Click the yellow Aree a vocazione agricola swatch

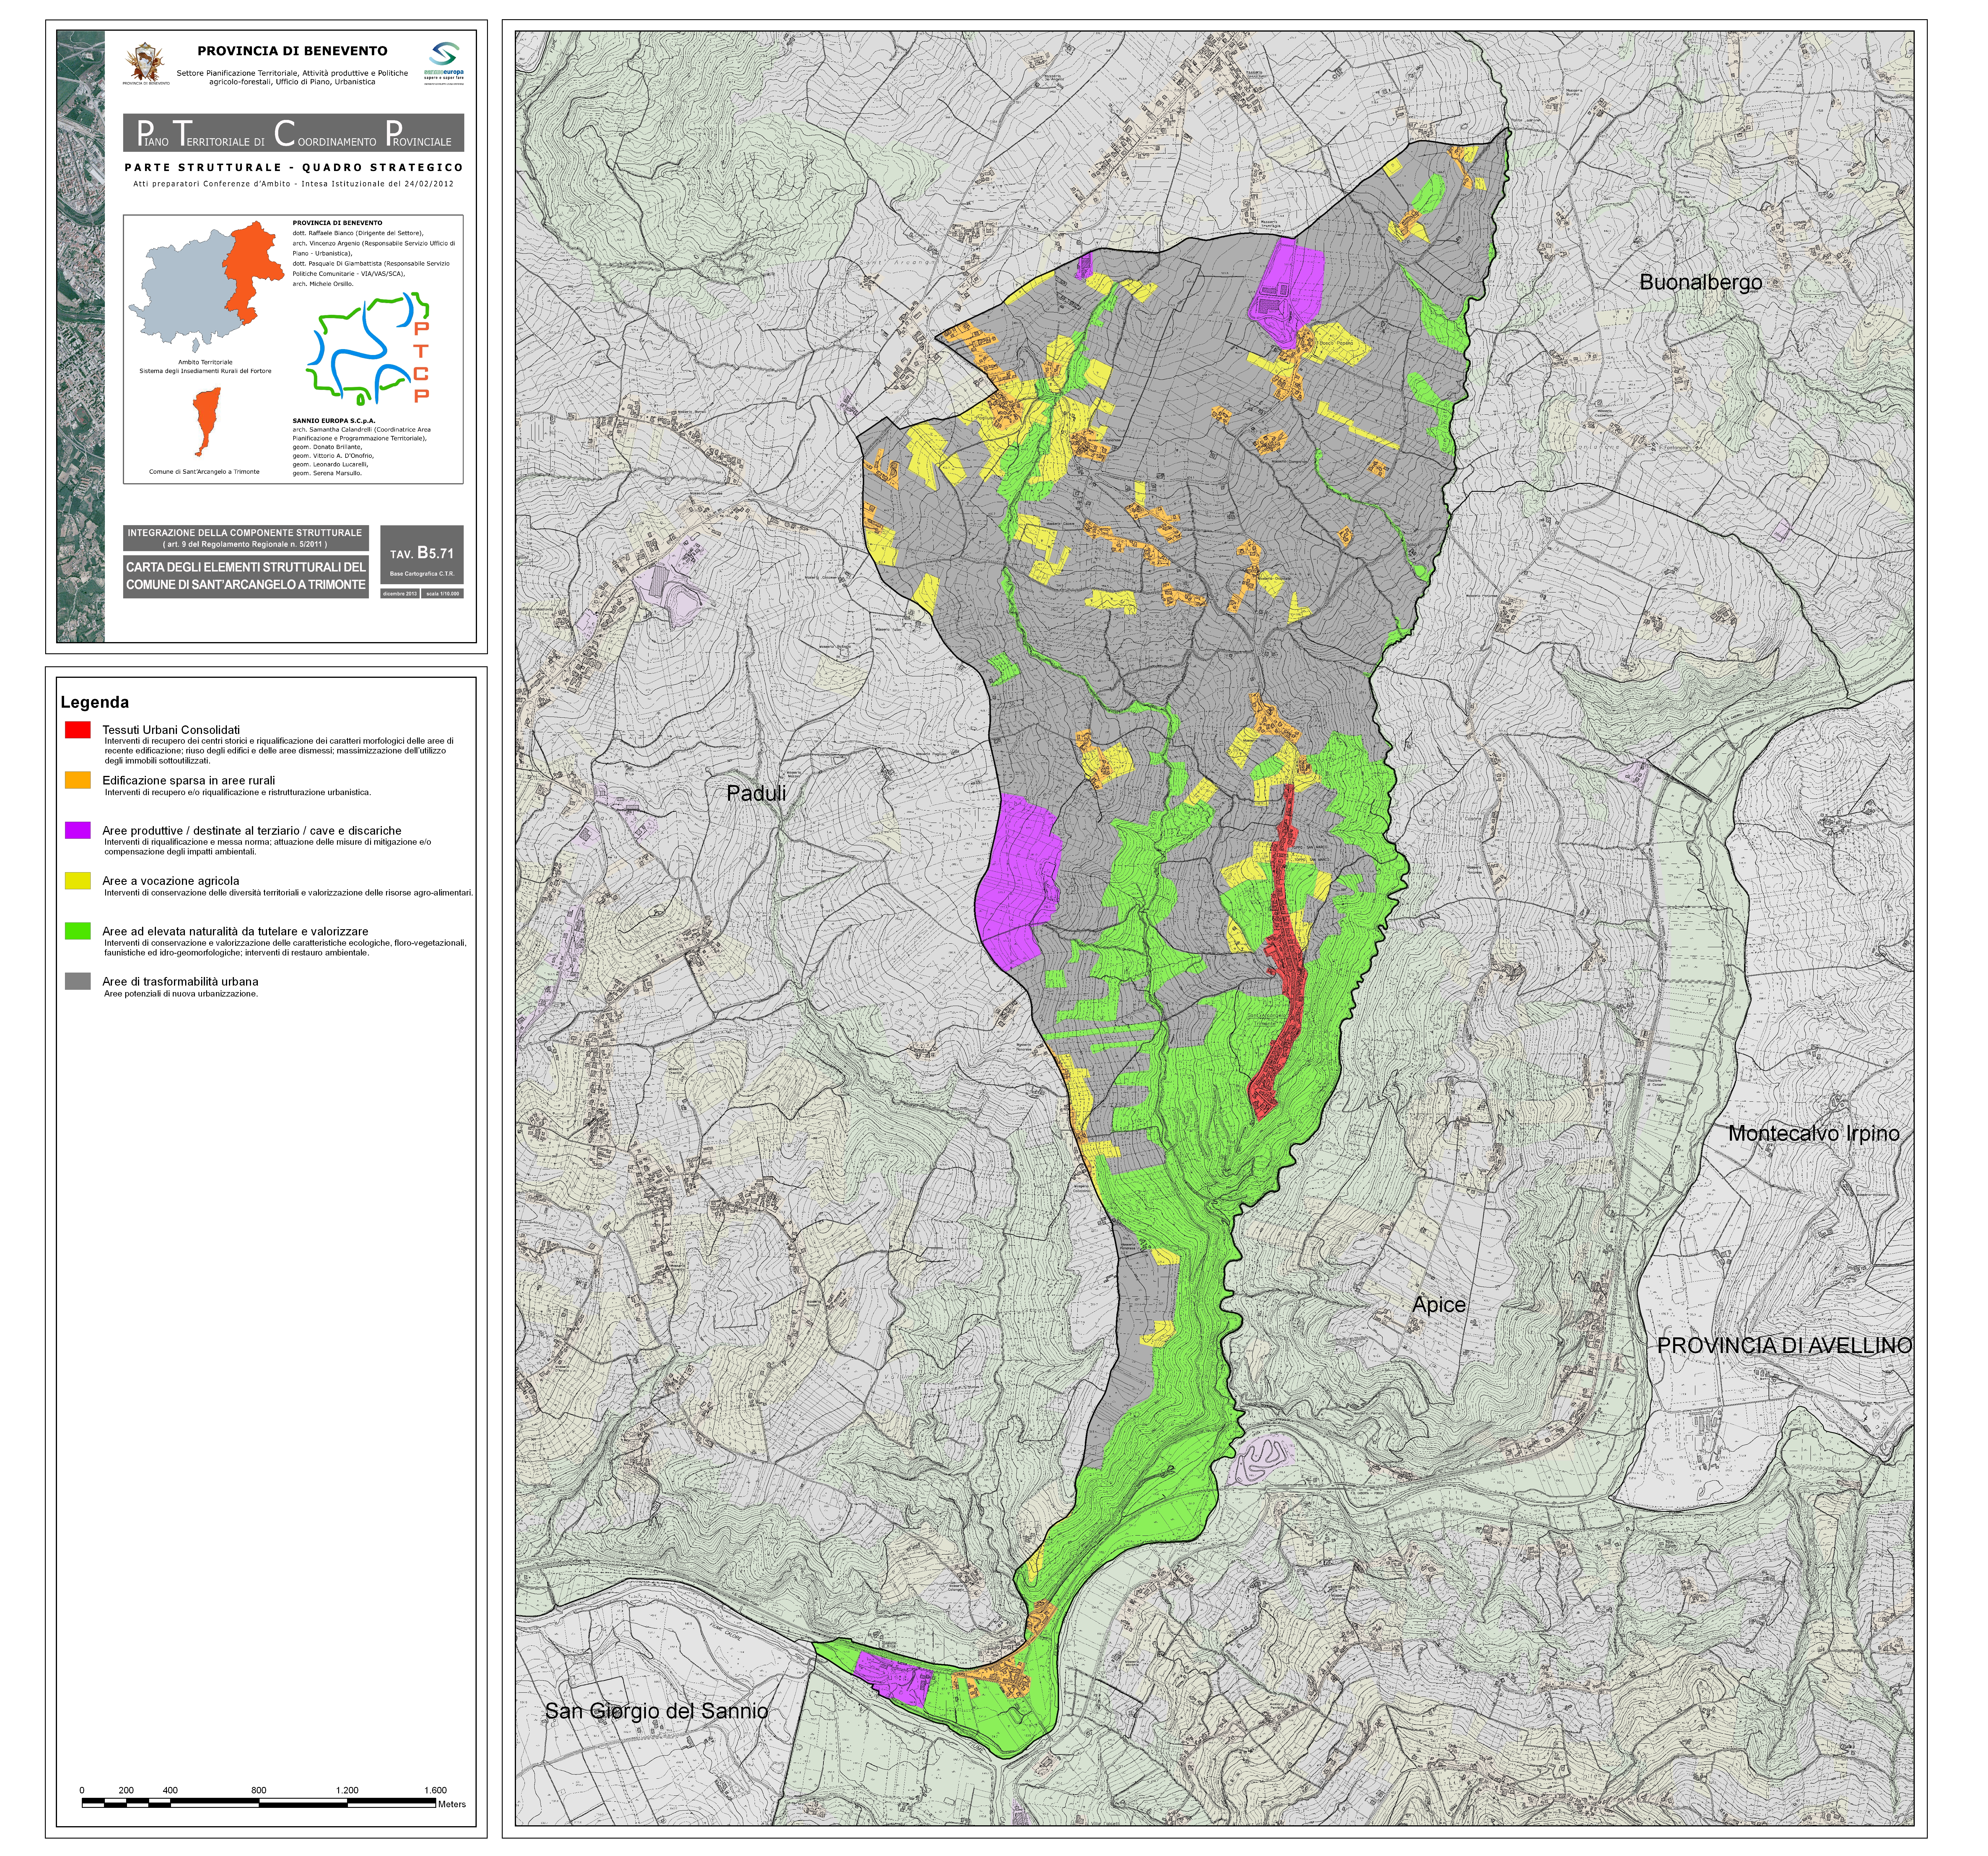(78, 881)
